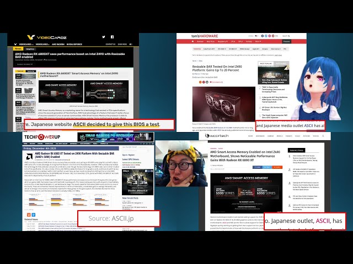
Task: Click the Forums button on Tom's Hardware
Action: [x=286, y=41]
